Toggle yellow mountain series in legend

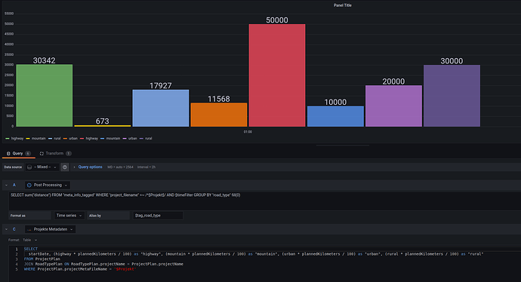(x=36, y=138)
